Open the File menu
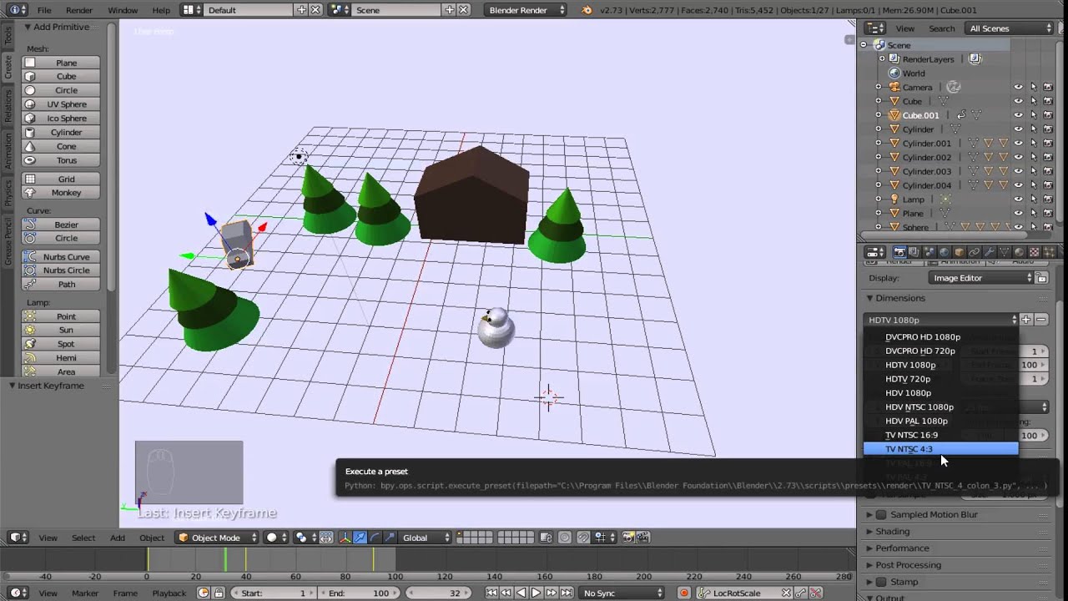Screen dimensions: 1068x601 pos(44,10)
